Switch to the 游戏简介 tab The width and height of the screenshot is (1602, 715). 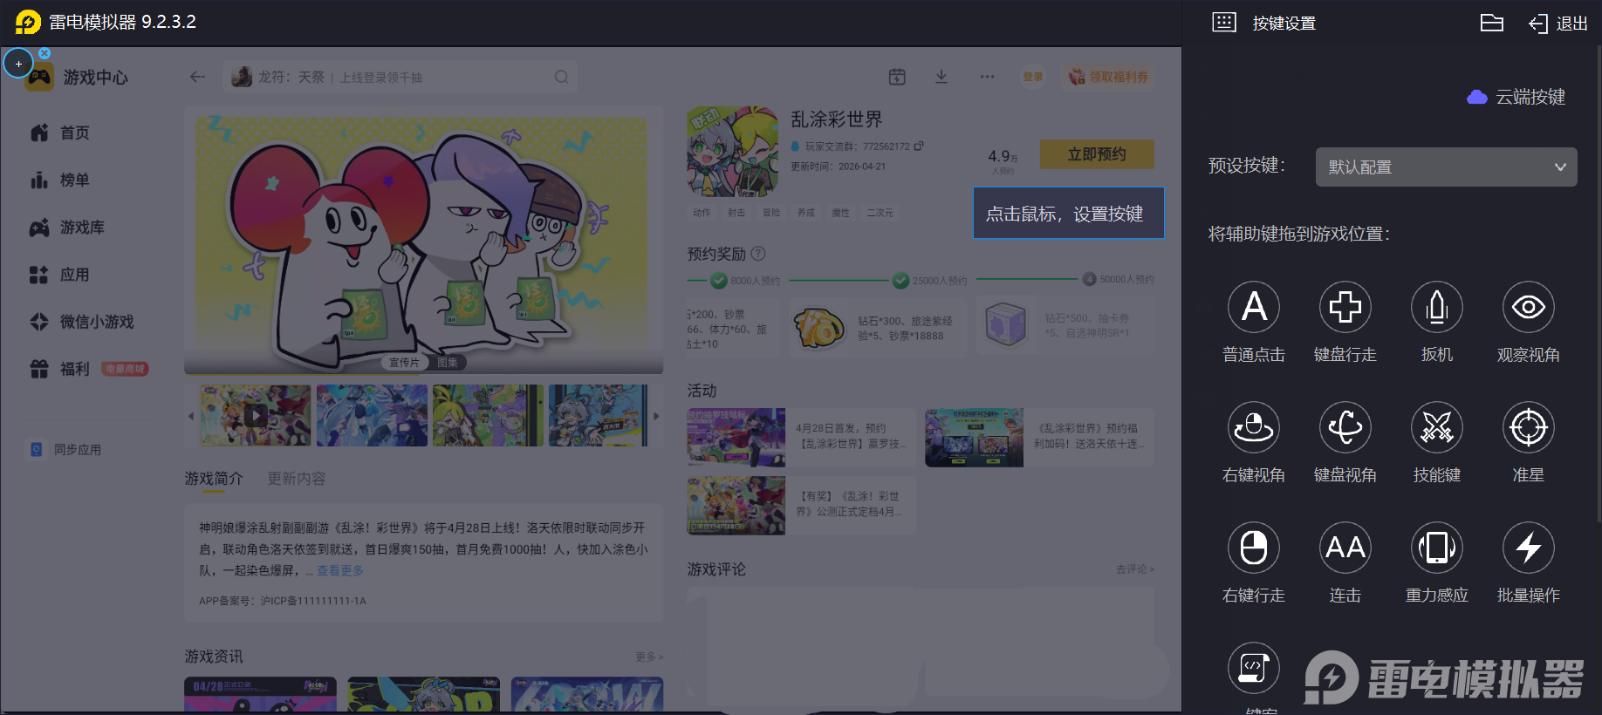pyautogui.click(x=214, y=479)
